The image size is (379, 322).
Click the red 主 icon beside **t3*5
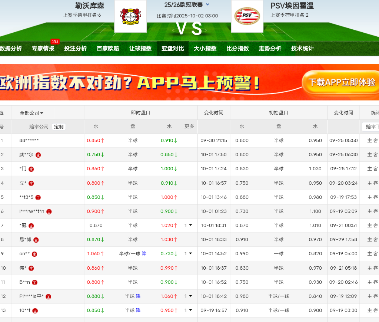click(x=38, y=197)
